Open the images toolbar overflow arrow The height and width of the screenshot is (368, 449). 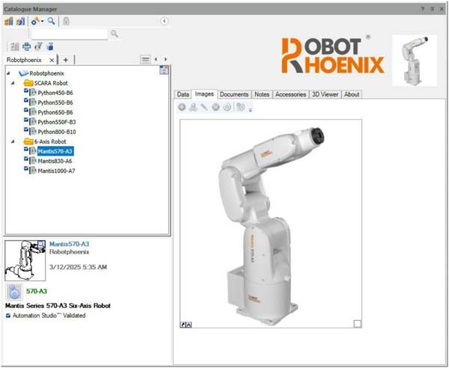[x=250, y=110]
